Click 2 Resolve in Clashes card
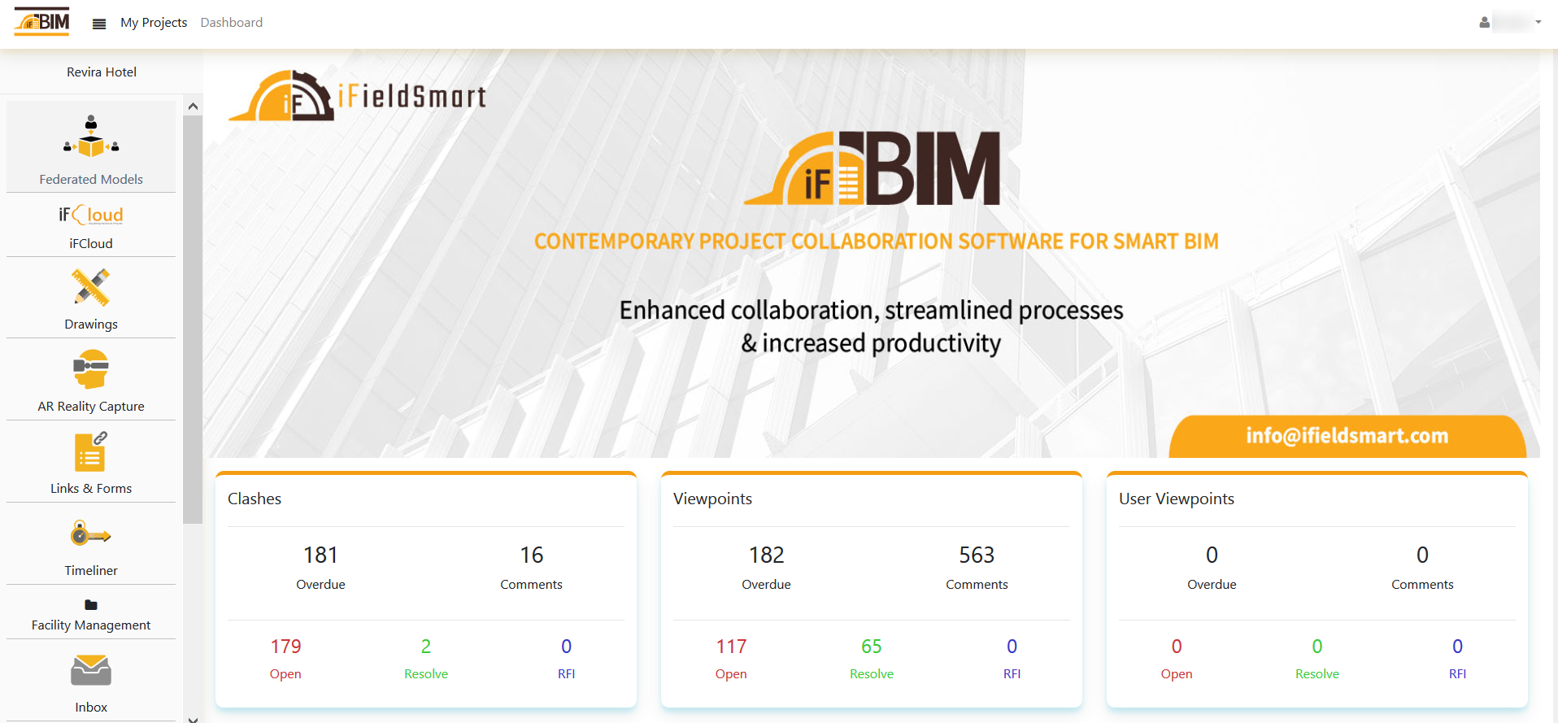 click(x=426, y=659)
